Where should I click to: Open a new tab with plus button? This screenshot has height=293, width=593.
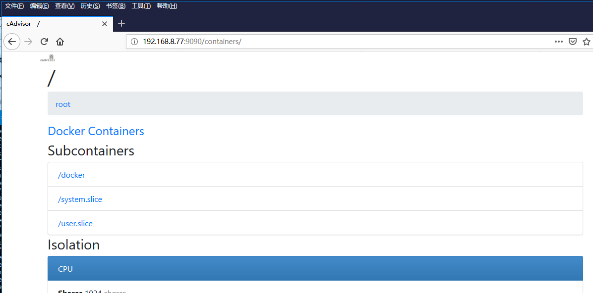[121, 23]
